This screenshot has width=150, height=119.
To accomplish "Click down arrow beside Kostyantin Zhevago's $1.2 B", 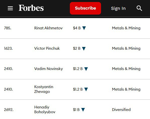I will pyautogui.click(x=86, y=89).
